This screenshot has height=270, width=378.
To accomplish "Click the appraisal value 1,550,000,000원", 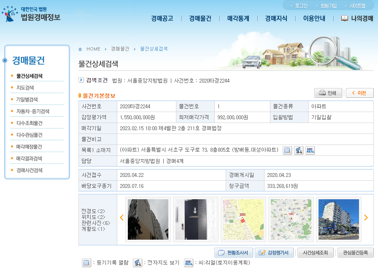I will (138, 118).
